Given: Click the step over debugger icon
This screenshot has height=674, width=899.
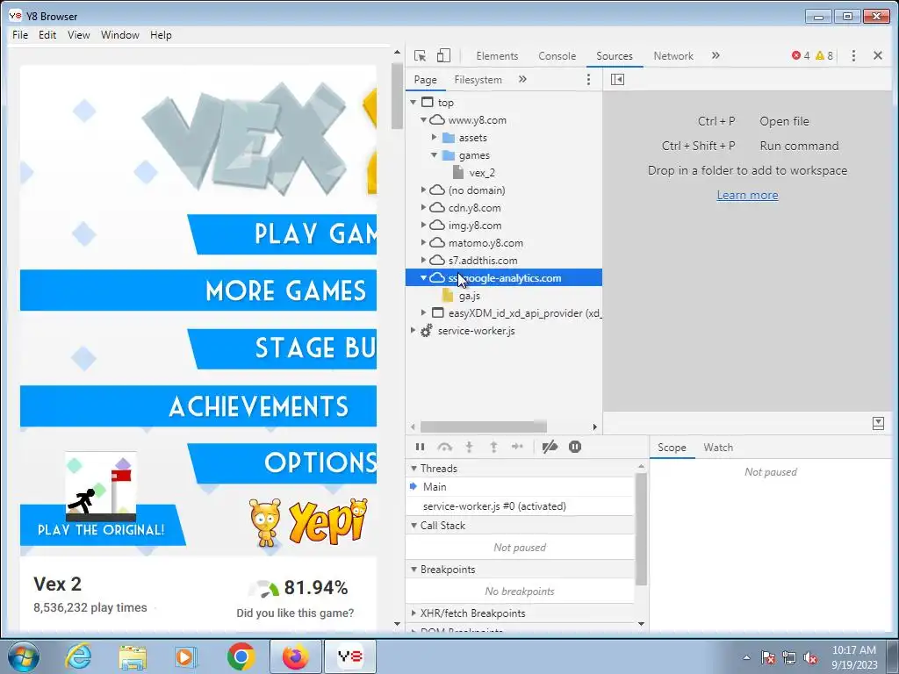Looking at the screenshot, I should (x=444, y=447).
